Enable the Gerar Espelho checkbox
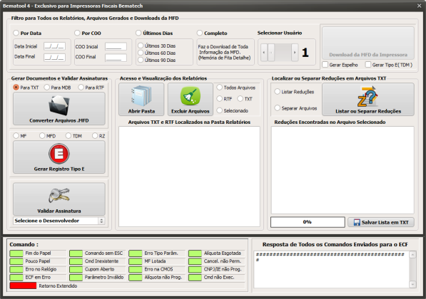Viewport: 426px width, 299px height. click(325, 65)
